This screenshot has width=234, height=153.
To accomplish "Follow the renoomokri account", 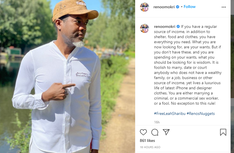I will [190, 7].
